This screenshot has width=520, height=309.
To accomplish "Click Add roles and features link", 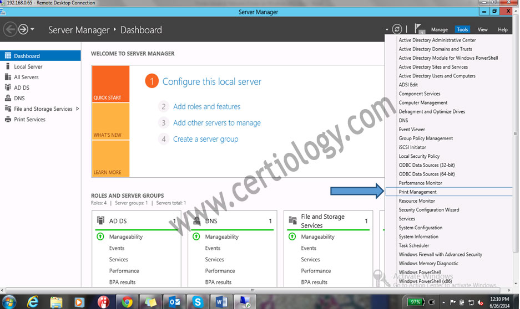I will click(x=206, y=106).
